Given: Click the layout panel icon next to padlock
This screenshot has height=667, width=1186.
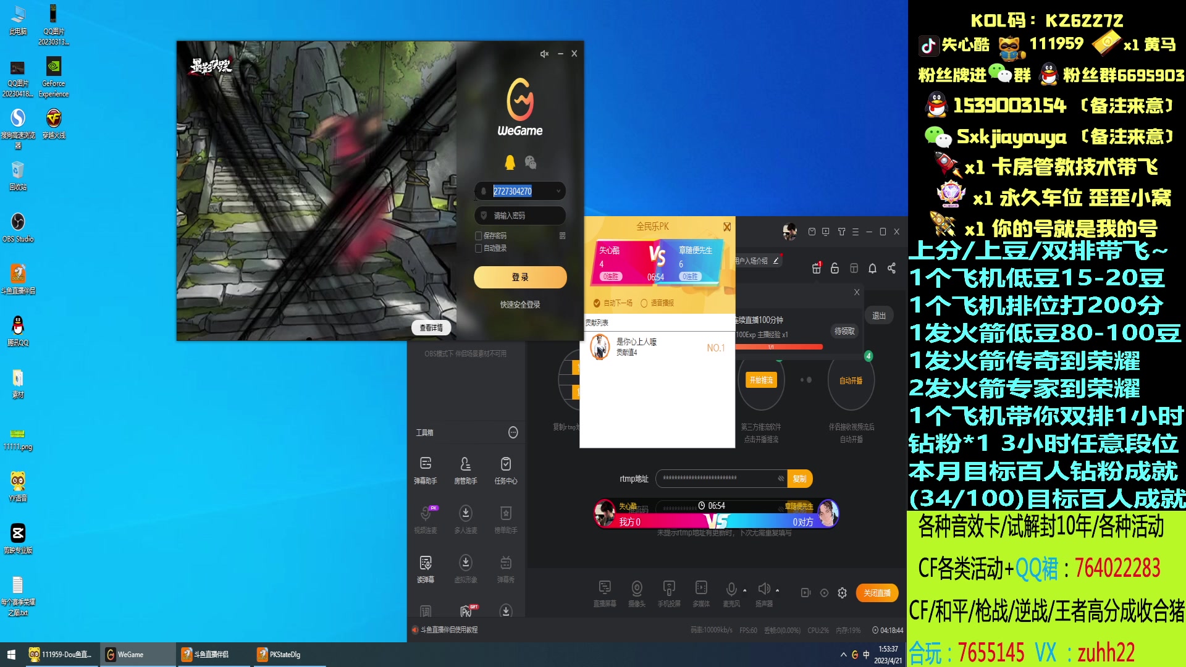Looking at the screenshot, I should click(x=854, y=268).
